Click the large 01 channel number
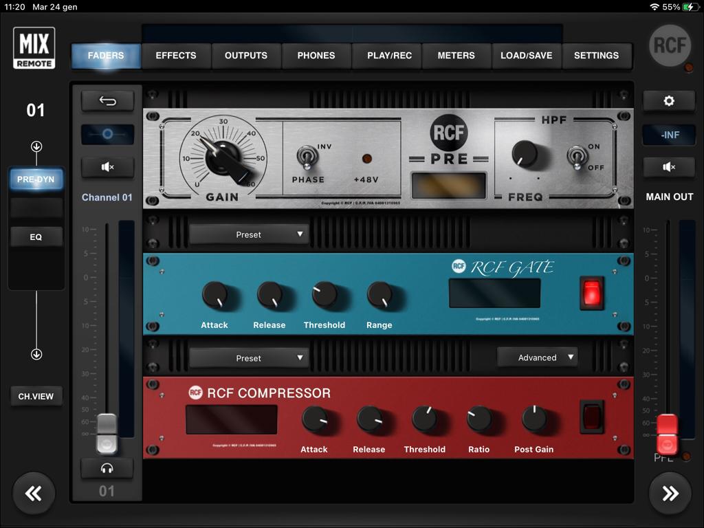This screenshot has width=704, height=528. coord(36,111)
